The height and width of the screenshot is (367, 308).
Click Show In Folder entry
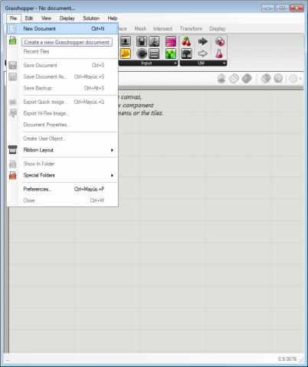tap(63, 164)
